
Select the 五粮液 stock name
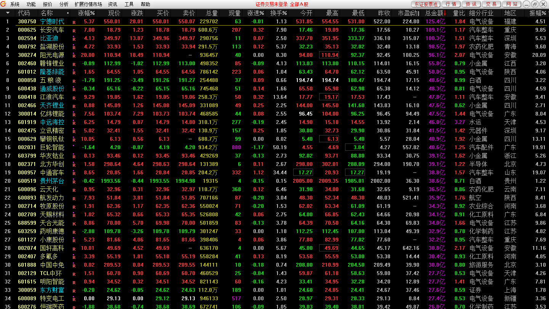pos(51,80)
